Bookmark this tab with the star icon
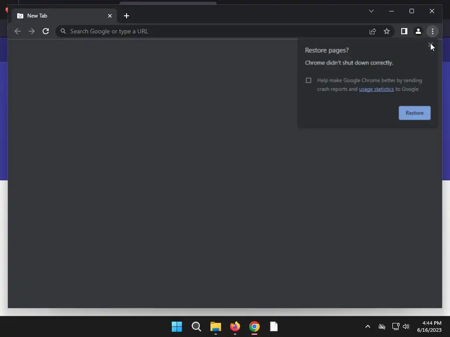Screen dimensions: 450x337 pyautogui.click(x=387, y=31)
